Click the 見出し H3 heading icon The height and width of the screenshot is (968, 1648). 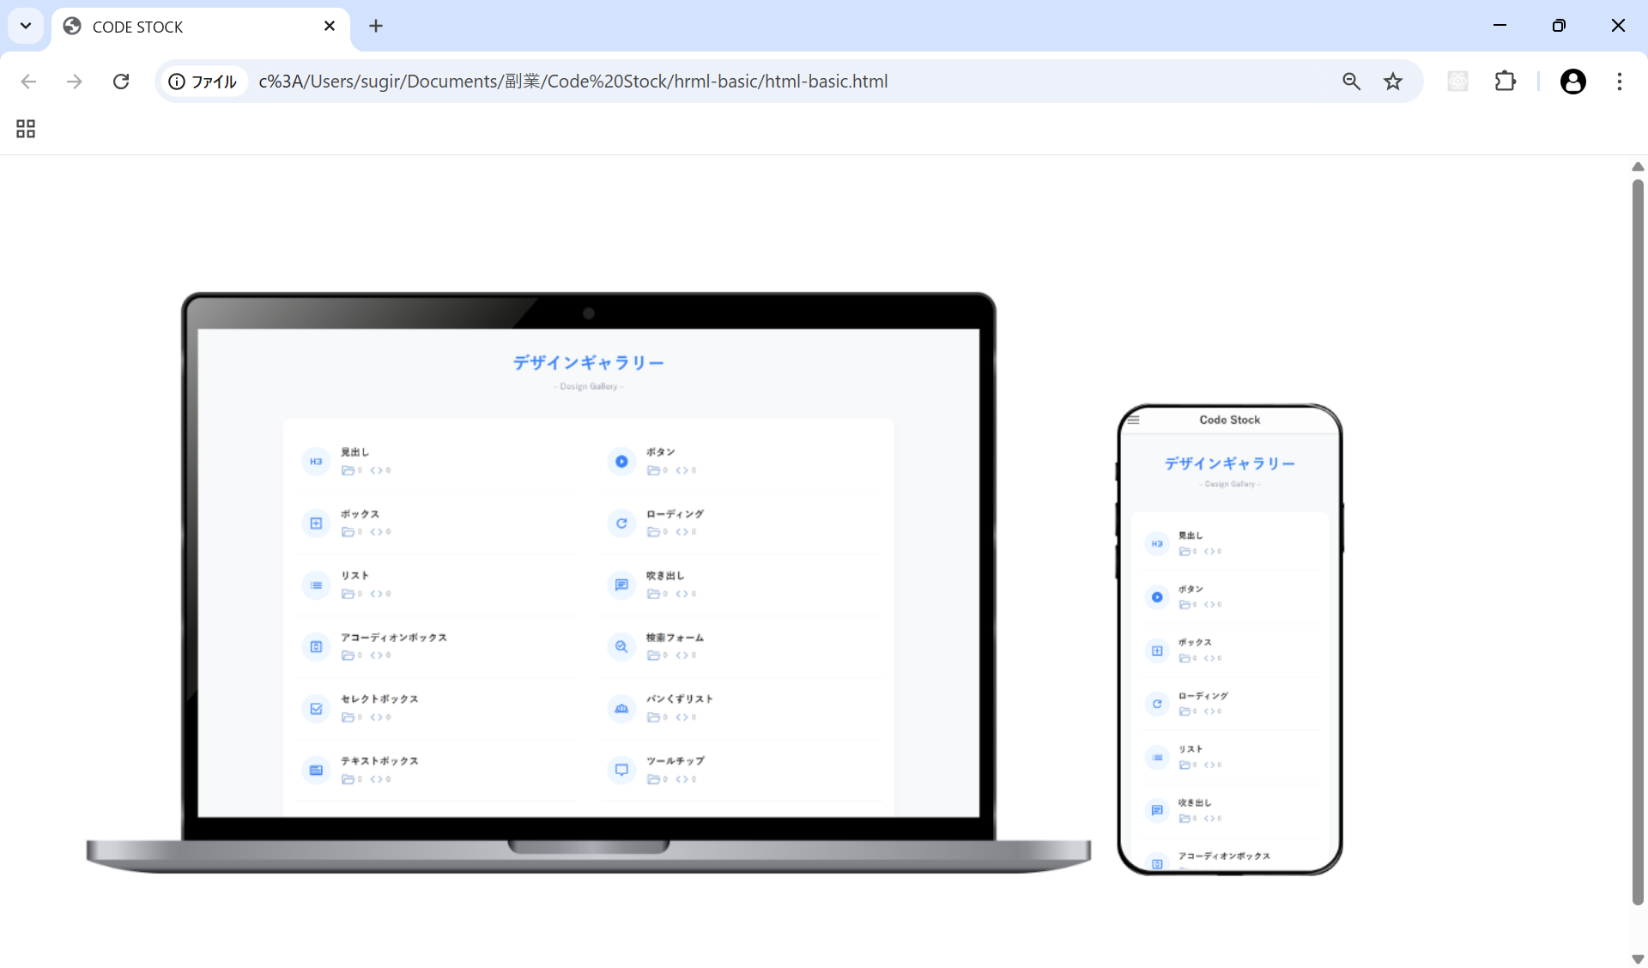316,461
